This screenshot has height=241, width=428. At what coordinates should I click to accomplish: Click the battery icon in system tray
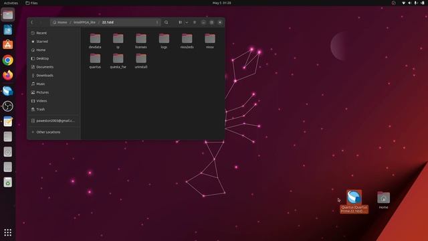[x=422, y=3]
